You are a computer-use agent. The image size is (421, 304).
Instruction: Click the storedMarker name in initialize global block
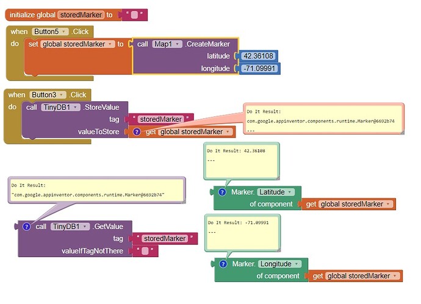[81, 15]
